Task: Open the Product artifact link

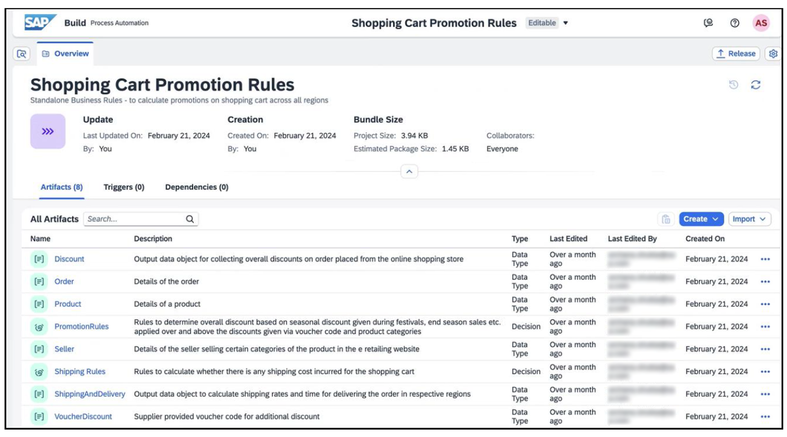Action: (68, 304)
